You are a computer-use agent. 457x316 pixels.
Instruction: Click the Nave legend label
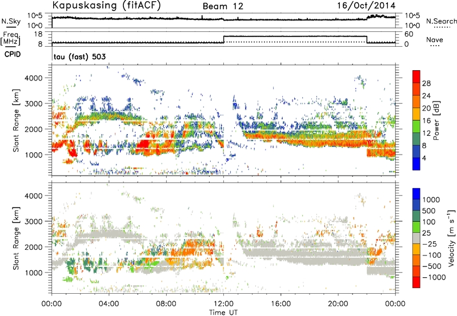(435, 40)
